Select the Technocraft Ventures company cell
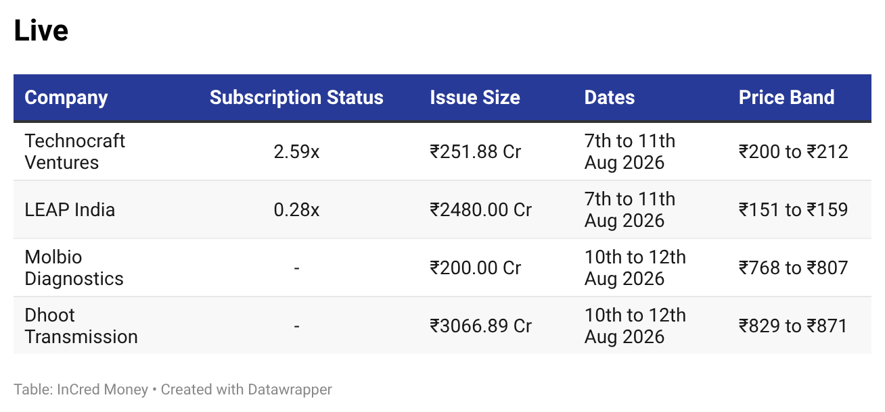Viewport: 885px width, 412px height. (x=75, y=151)
